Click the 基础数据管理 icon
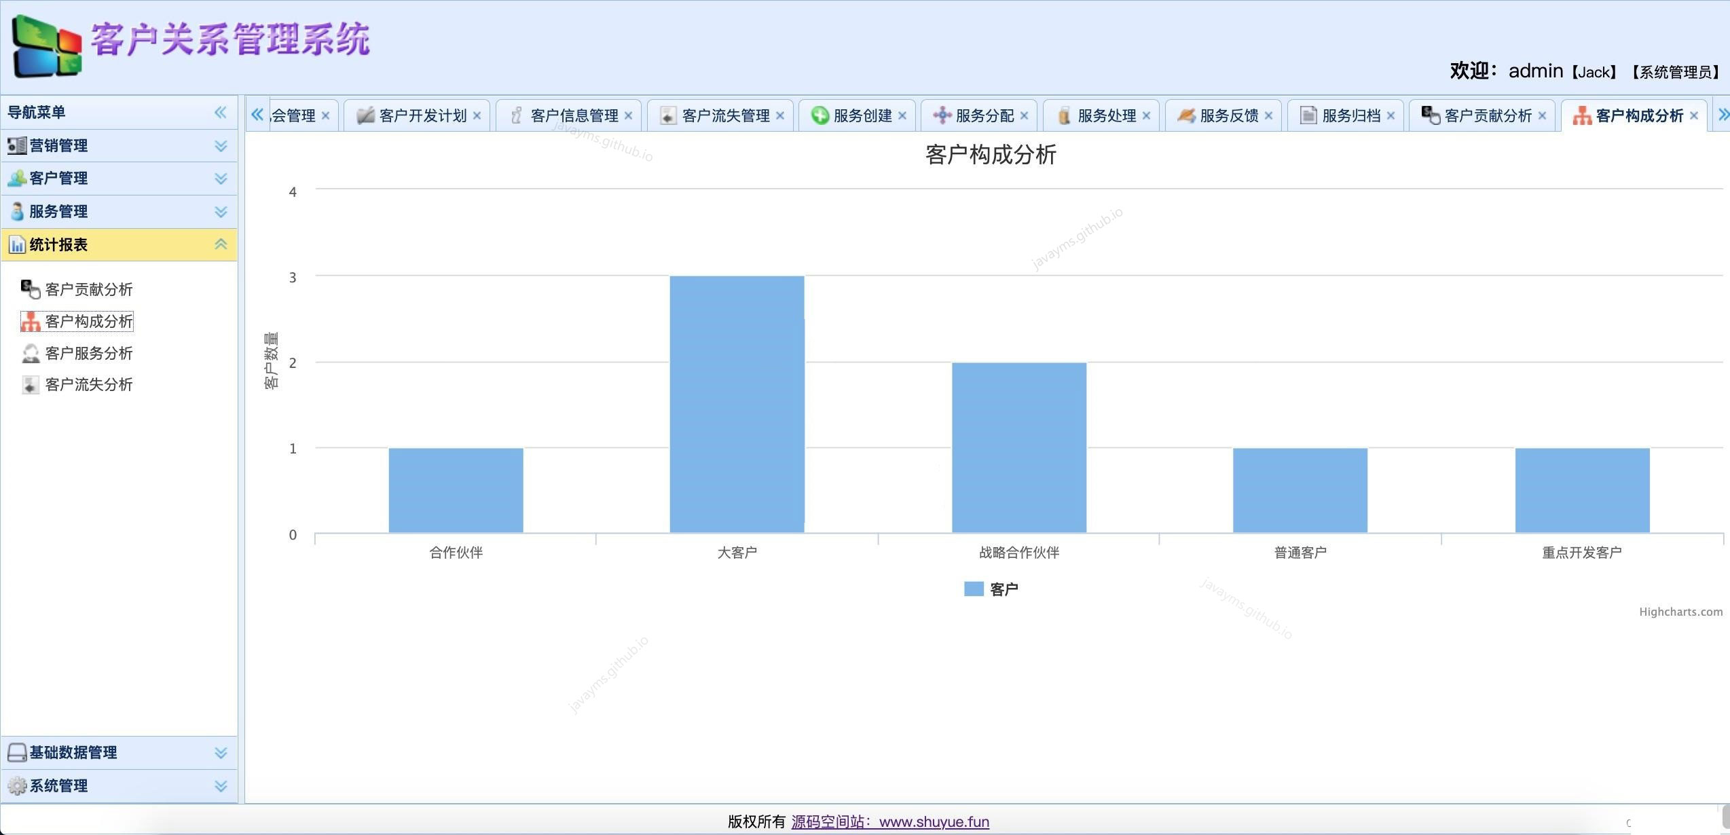The height and width of the screenshot is (835, 1730). 16,752
